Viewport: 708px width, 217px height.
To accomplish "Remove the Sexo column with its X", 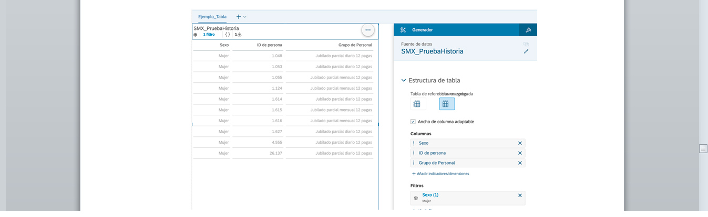I will 520,143.
